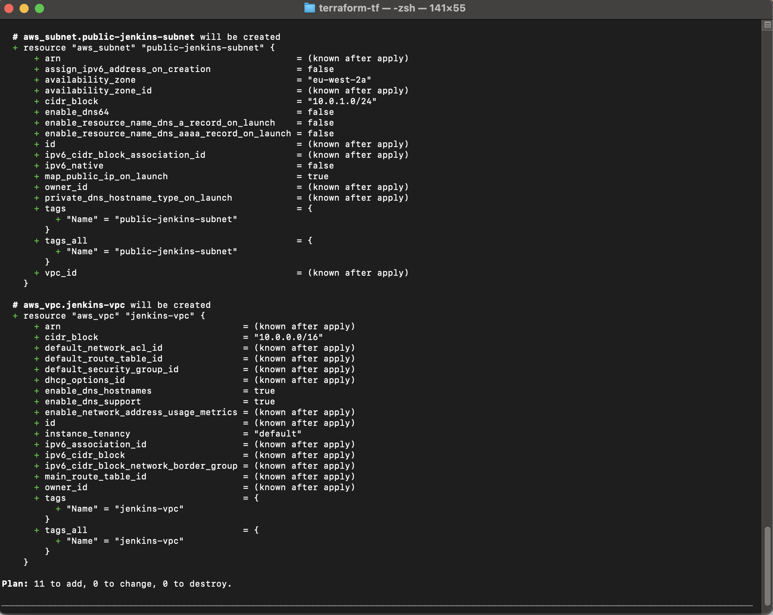773x615 pixels.
Task: Click the green full-screen traffic light button
Action: pyautogui.click(x=39, y=8)
